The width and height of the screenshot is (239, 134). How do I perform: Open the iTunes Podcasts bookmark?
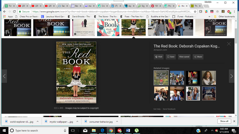[x=184, y=16]
